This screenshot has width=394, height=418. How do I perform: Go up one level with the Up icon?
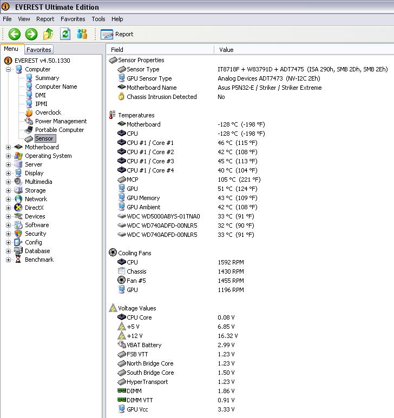pyautogui.click(x=48, y=34)
